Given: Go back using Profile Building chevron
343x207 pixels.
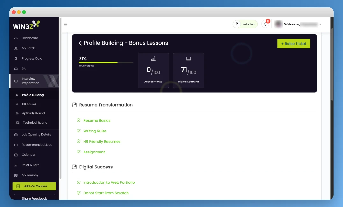Looking at the screenshot, I should pos(80,43).
